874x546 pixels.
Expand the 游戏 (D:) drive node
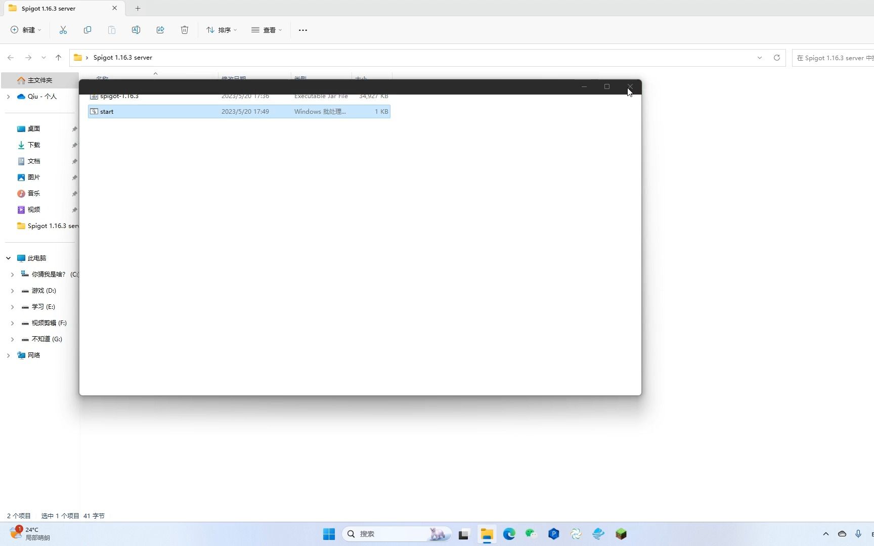coord(12,291)
